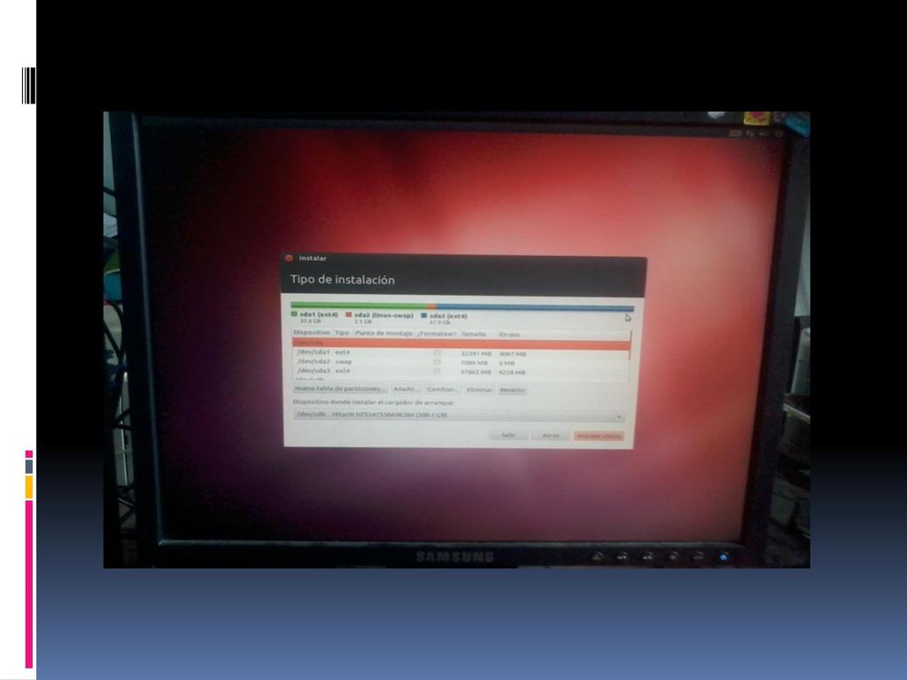Click the Atrás button

click(x=551, y=436)
